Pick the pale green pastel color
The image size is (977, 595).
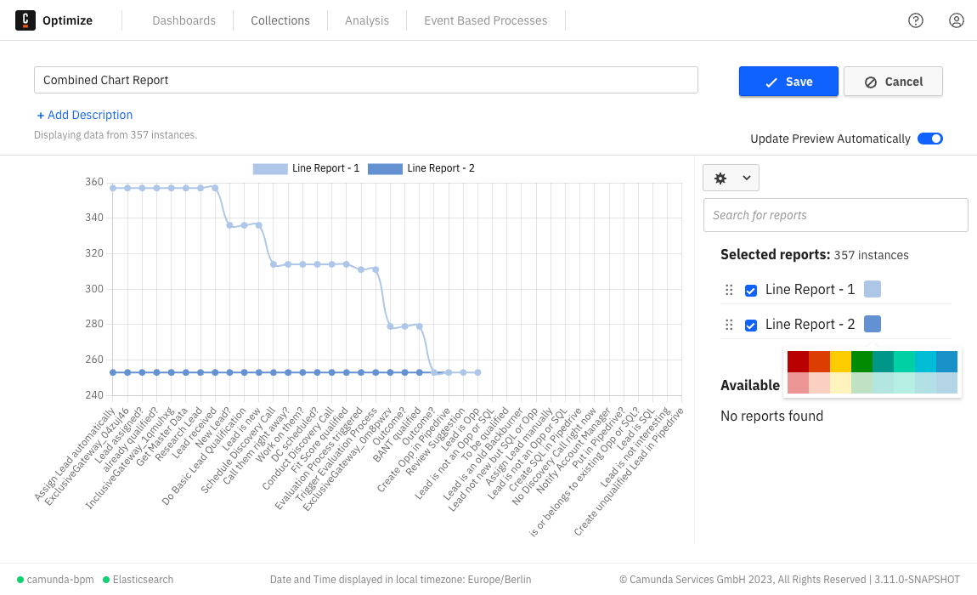tap(861, 383)
